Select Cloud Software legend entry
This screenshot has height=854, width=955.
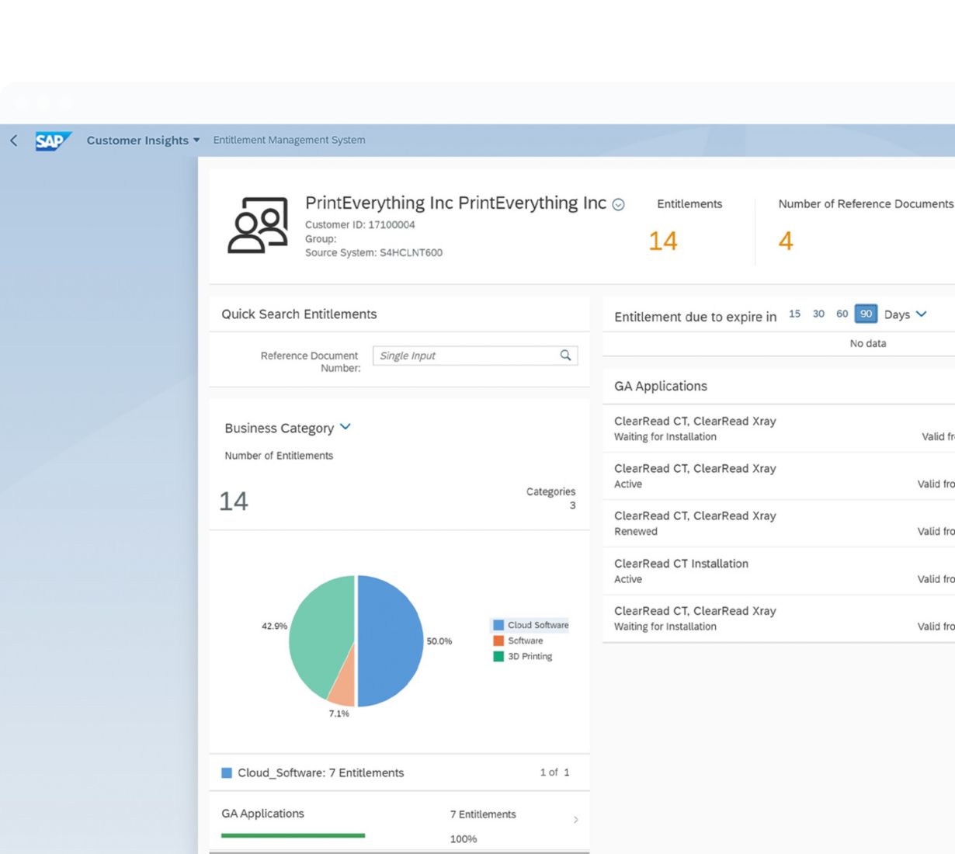(530, 625)
